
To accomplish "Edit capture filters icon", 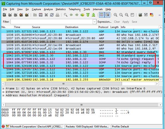I will 140,15.
